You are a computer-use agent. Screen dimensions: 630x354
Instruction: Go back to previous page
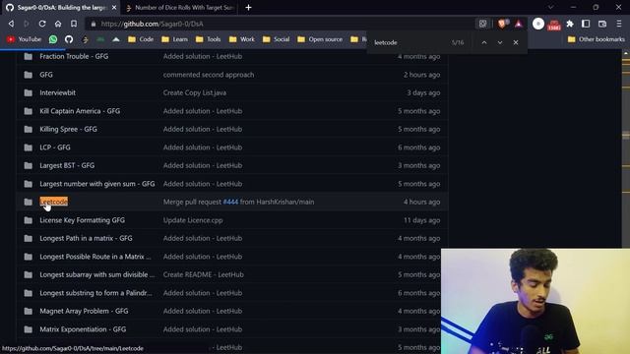click(x=11, y=24)
